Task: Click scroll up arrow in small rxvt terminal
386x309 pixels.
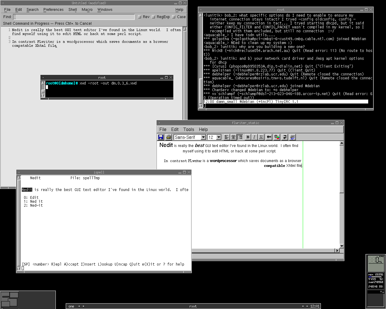Action: click(43, 83)
